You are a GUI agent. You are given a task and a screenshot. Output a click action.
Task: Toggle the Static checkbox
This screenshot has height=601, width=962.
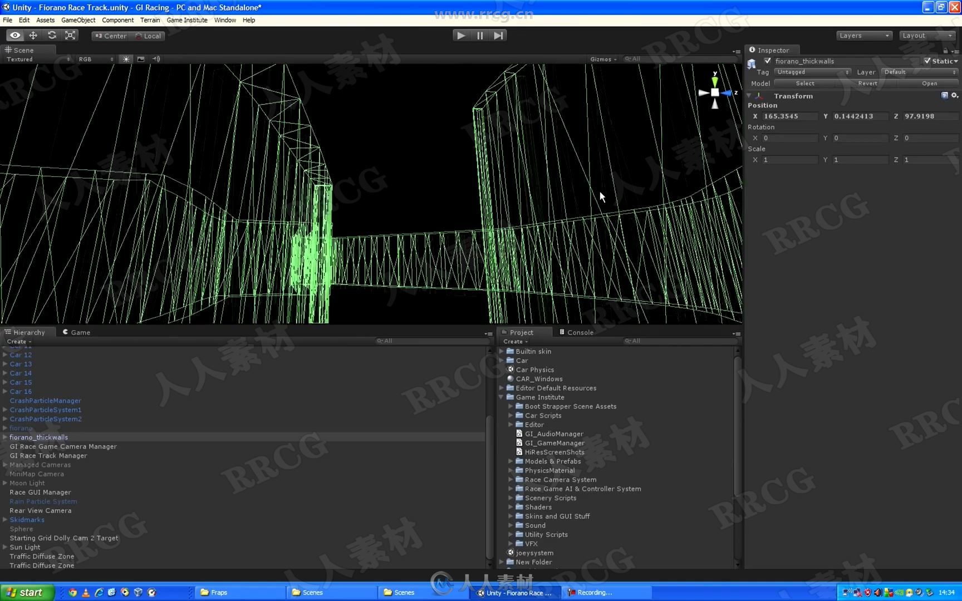927,61
